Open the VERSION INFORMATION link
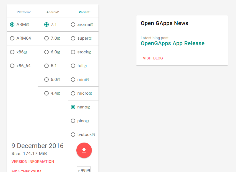The height and width of the screenshot is (172, 236). click(33, 162)
